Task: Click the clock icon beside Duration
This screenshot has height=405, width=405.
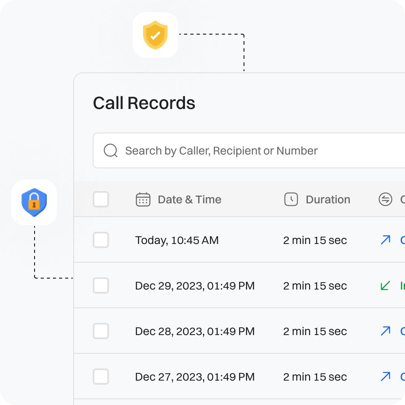Action: point(291,200)
